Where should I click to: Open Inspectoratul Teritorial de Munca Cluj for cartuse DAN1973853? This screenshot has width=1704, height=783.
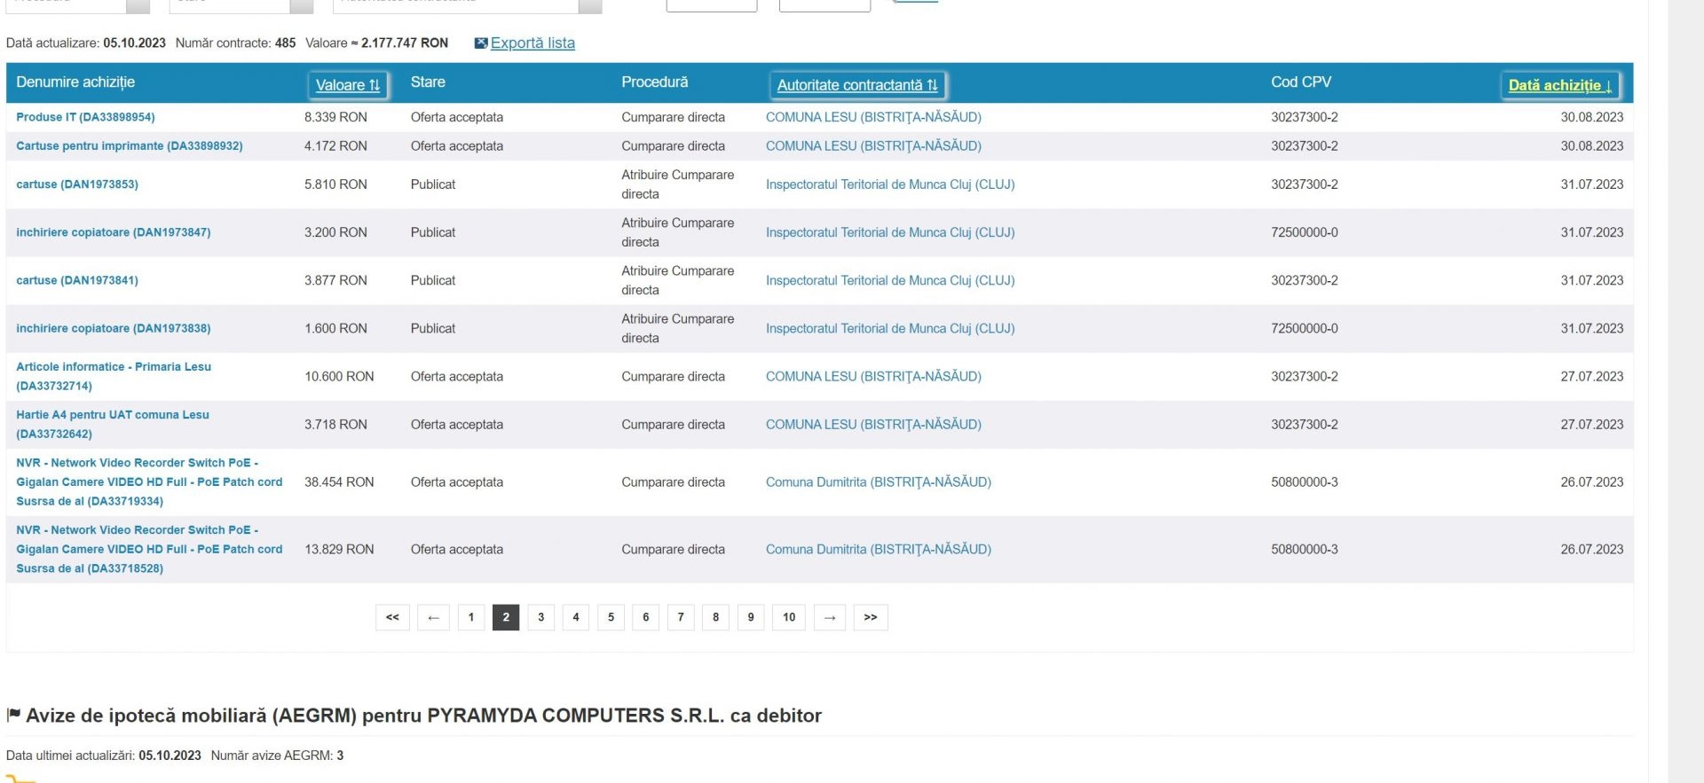click(x=889, y=184)
